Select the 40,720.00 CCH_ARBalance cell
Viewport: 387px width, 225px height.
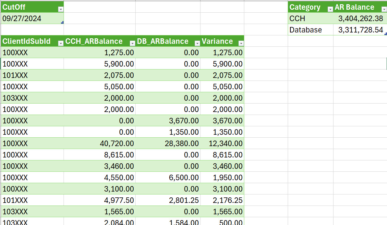[x=100, y=143]
